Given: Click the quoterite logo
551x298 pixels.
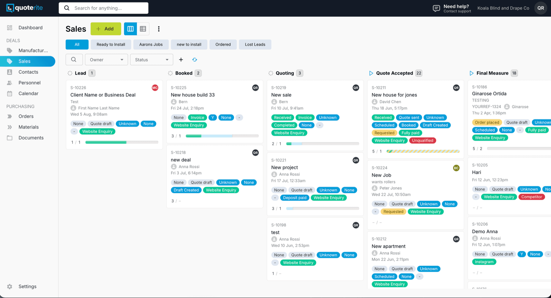Looking at the screenshot, I should click(x=24, y=8).
